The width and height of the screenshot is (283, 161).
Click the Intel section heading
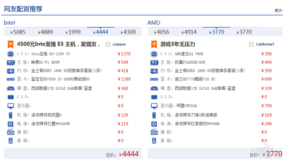(9, 23)
